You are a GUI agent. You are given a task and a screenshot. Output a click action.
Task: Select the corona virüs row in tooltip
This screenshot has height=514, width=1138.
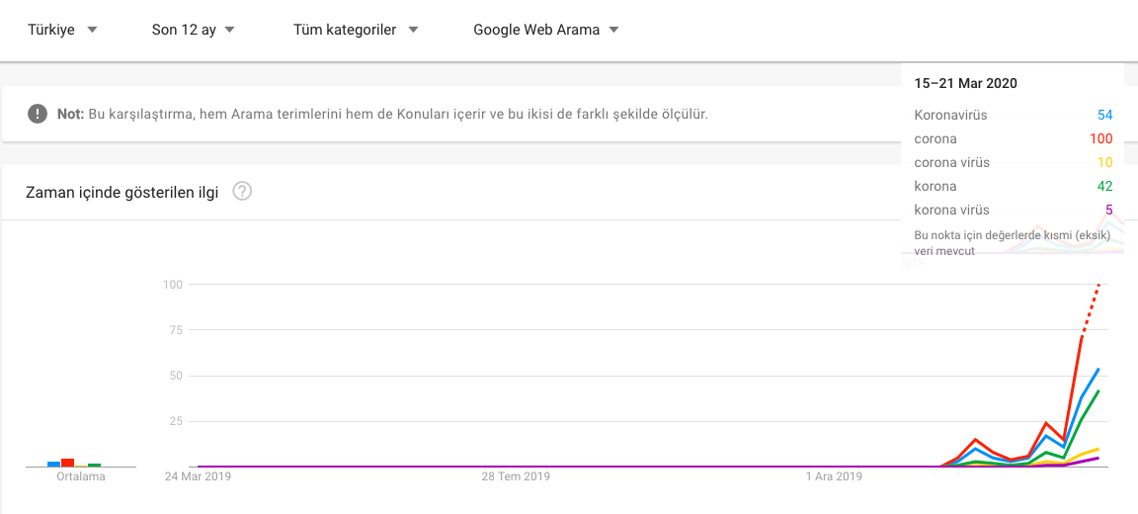1014,163
